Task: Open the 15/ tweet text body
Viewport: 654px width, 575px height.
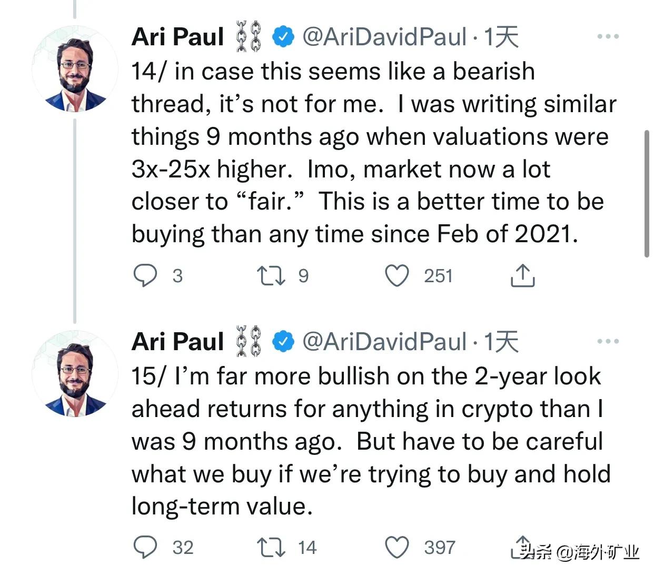Action: [369, 441]
